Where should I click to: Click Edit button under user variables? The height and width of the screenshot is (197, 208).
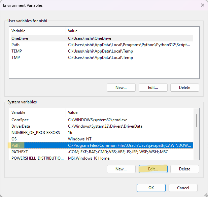tap(153, 88)
